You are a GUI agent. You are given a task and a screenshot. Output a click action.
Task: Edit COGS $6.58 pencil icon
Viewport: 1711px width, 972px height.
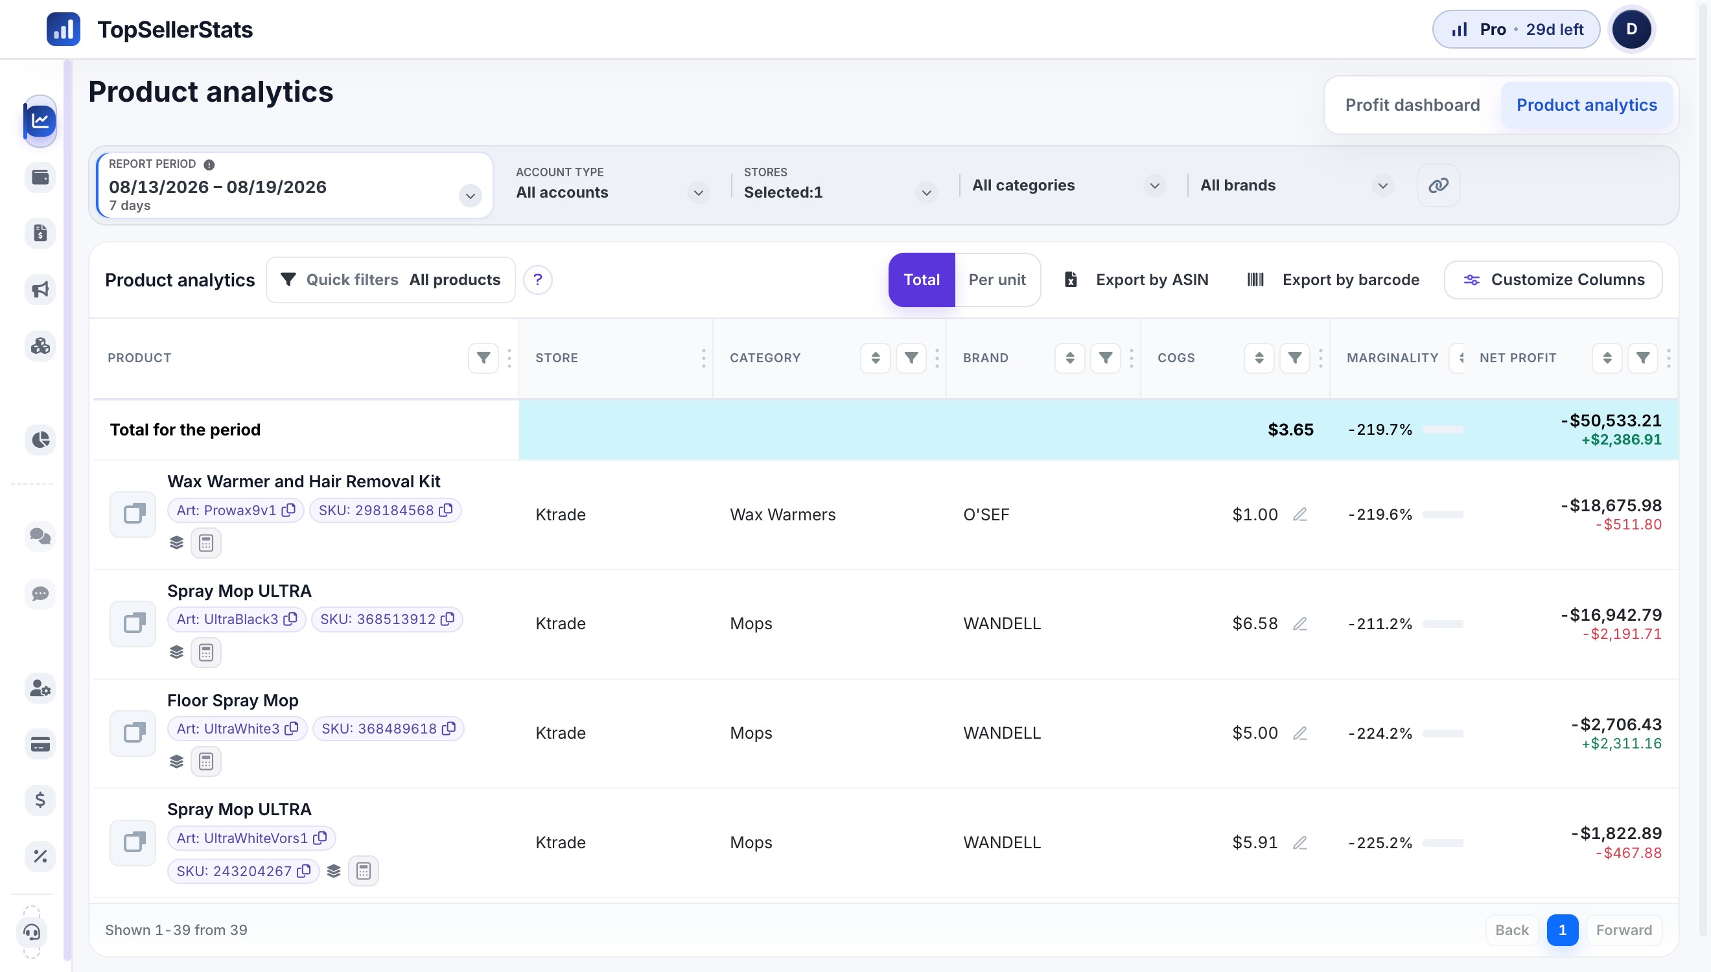pyautogui.click(x=1299, y=624)
